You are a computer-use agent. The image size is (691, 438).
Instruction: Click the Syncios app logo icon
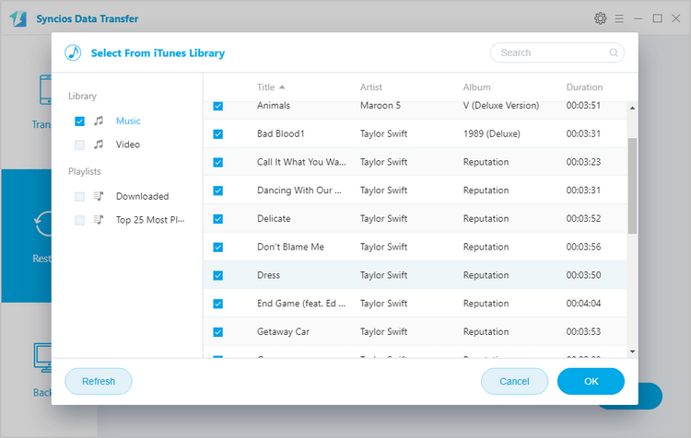click(19, 18)
